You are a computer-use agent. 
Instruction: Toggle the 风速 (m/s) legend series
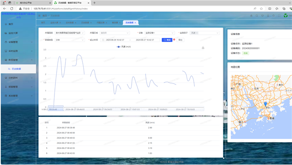tap(124, 47)
